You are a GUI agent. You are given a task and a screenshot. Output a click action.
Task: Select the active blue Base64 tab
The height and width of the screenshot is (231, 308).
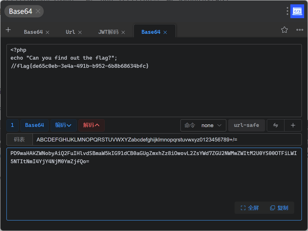[x=151, y=32]
